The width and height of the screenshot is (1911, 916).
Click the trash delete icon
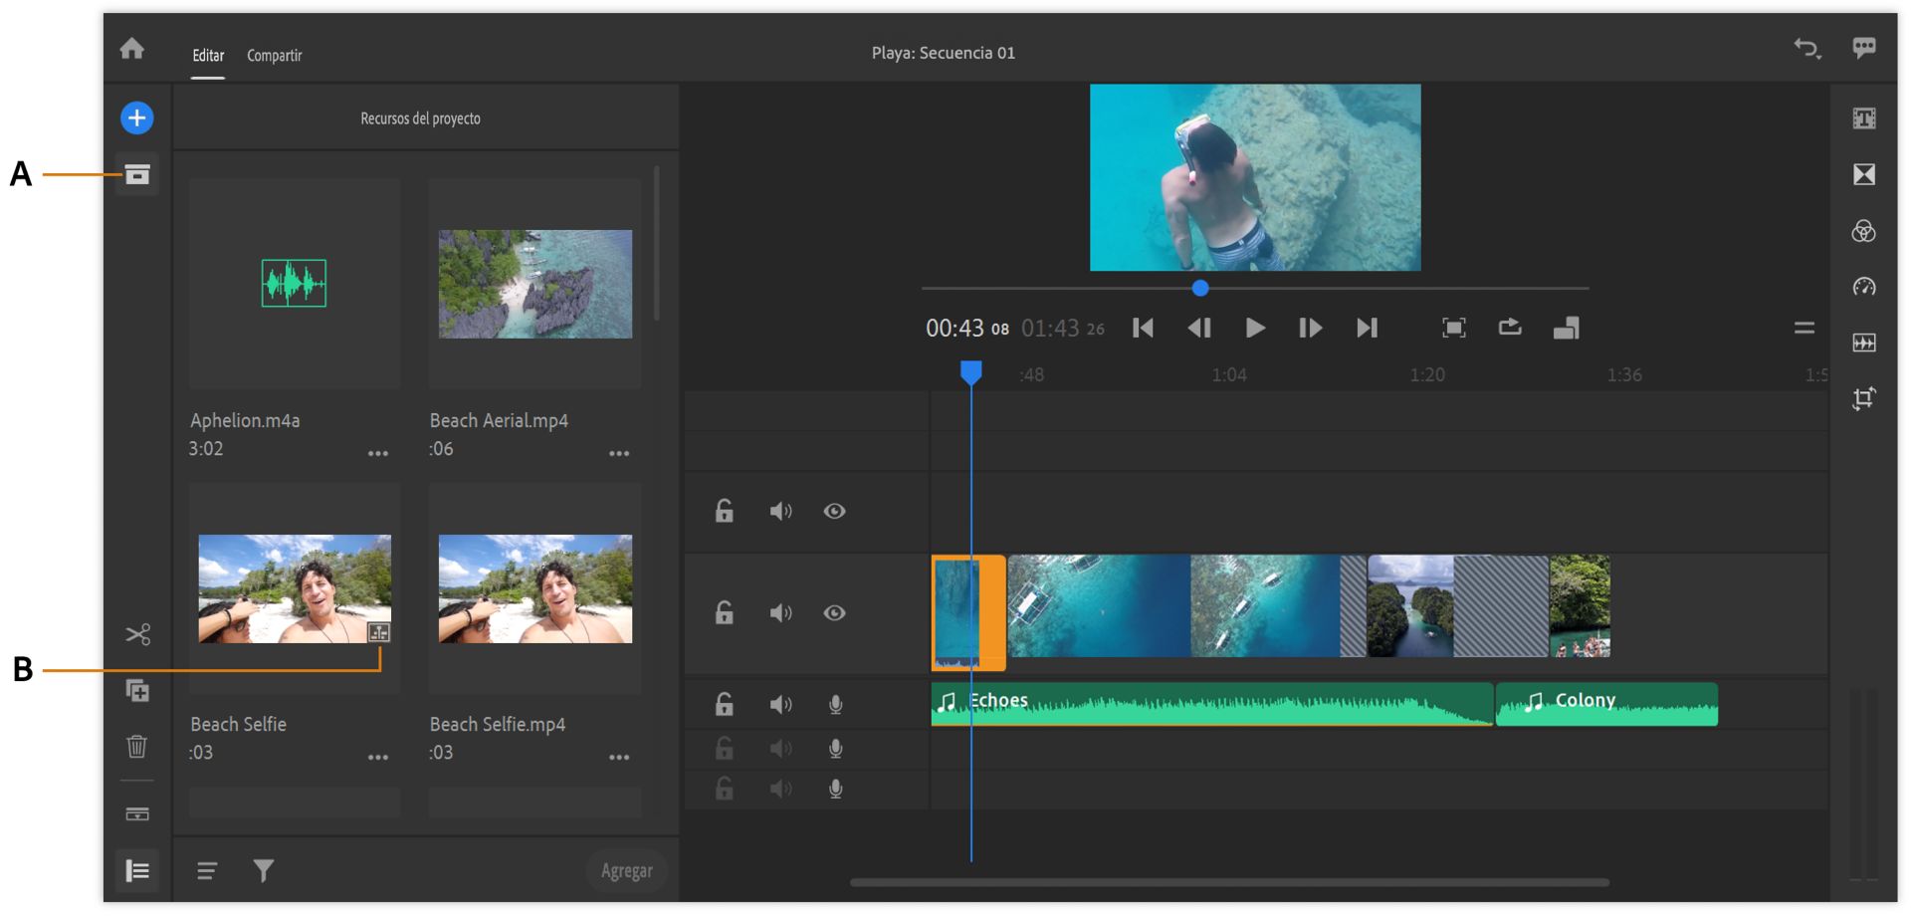(x=137, y=746)
